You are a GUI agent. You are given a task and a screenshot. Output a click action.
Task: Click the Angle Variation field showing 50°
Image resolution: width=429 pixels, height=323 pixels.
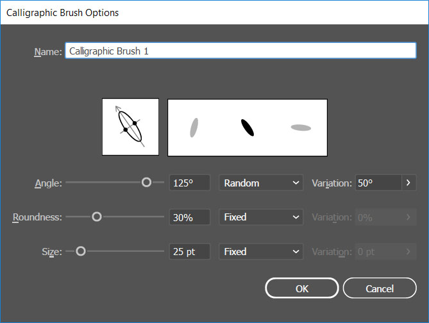(x=378, y=183)
